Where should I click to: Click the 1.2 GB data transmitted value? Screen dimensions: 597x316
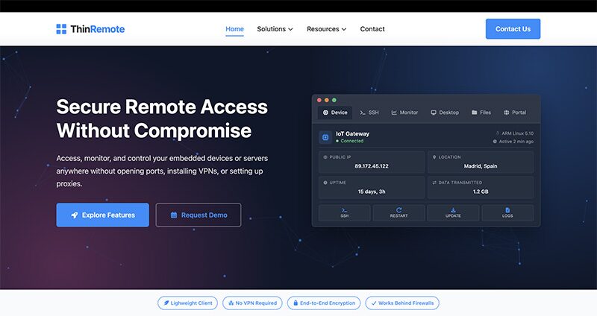pos(481,192)
